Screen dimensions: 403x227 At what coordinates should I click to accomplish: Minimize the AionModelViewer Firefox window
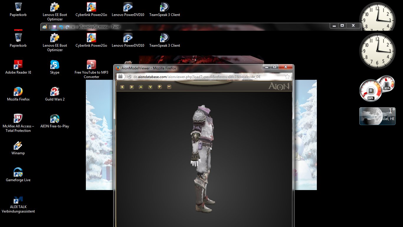click(267, 67)
